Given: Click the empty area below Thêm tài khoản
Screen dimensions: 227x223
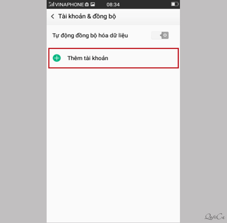Looking at the screenshot, I should 113,145.
